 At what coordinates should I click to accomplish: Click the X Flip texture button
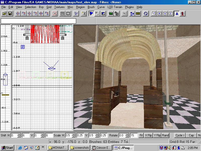pyautogui.click(x=148, y=135)
